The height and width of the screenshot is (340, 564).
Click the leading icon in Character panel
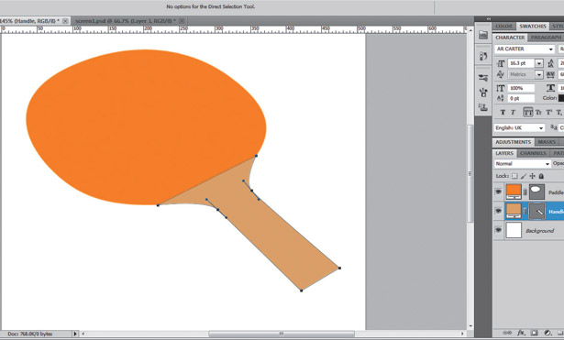550,63
